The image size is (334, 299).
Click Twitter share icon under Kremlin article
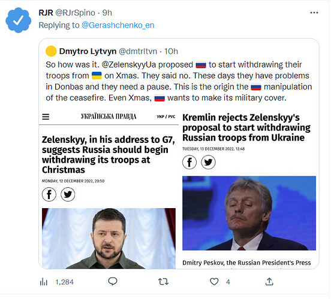[x=208, y=162]
